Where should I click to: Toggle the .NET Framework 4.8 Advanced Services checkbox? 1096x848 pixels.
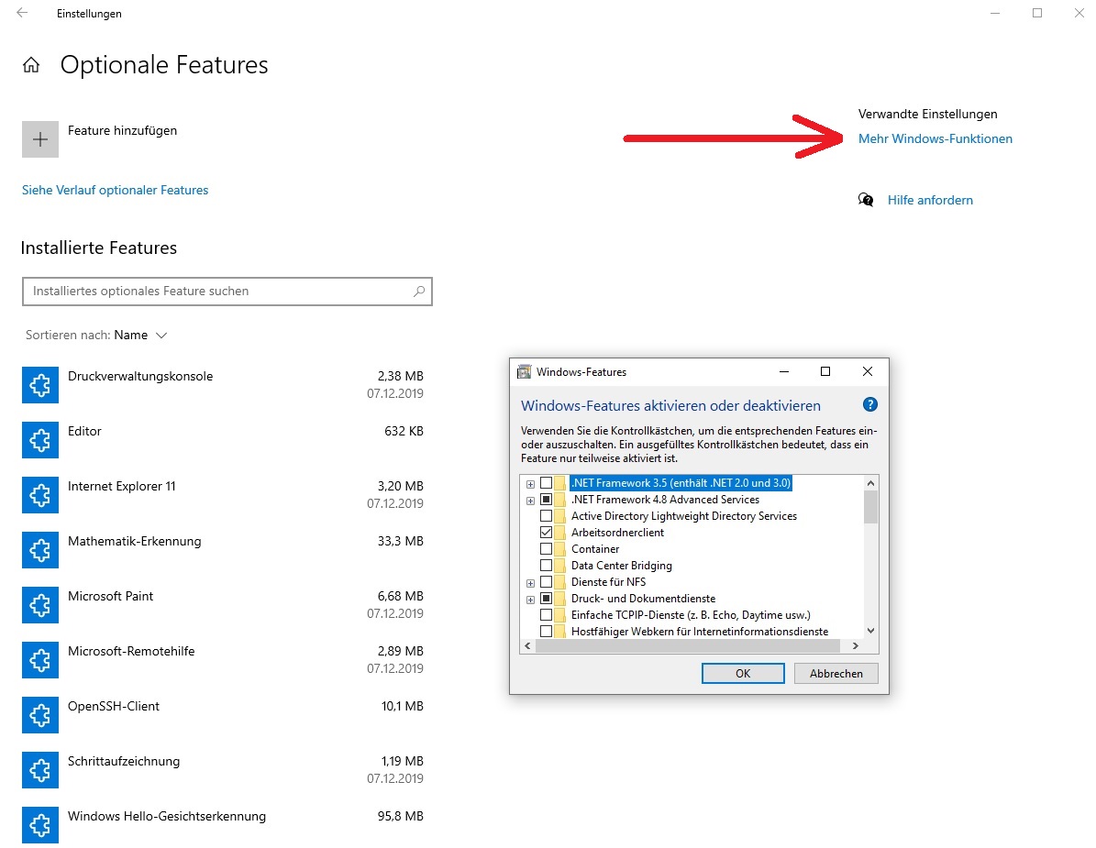(546, 500)
